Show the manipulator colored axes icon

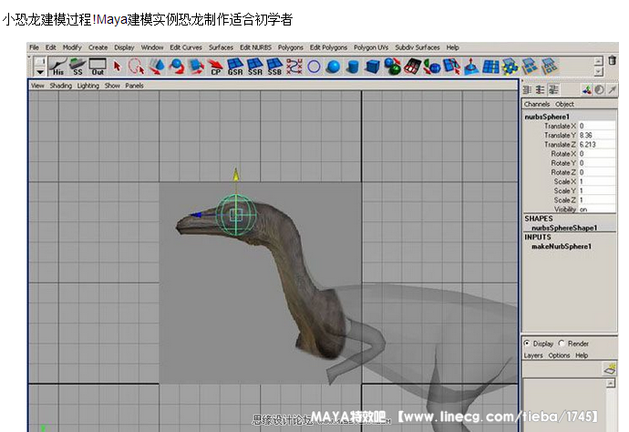click(586, 90)
